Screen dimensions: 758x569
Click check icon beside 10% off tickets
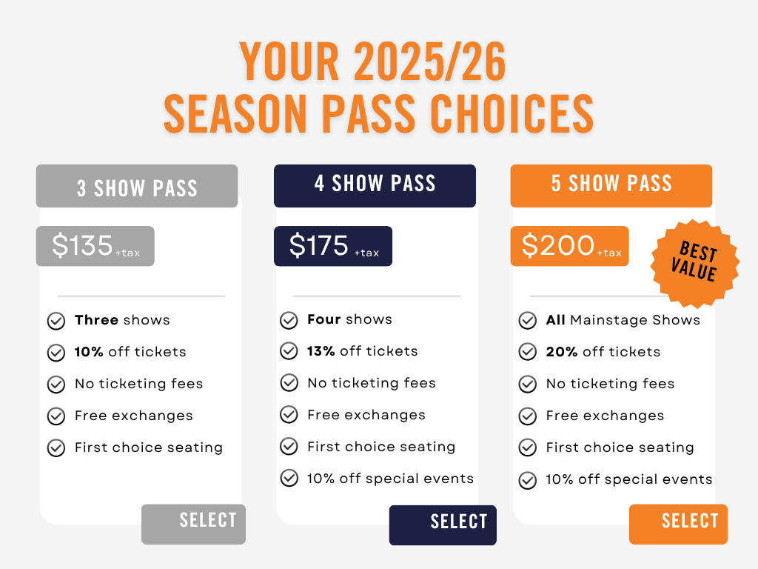coord(56,353)
